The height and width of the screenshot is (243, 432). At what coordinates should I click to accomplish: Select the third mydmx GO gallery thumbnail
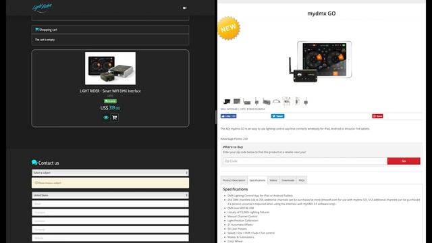[247, 101]
